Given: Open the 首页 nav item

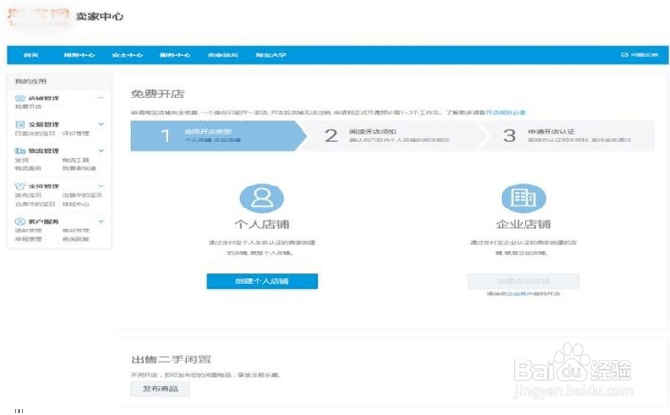Looking at the screenshot, I should point(31,55).
